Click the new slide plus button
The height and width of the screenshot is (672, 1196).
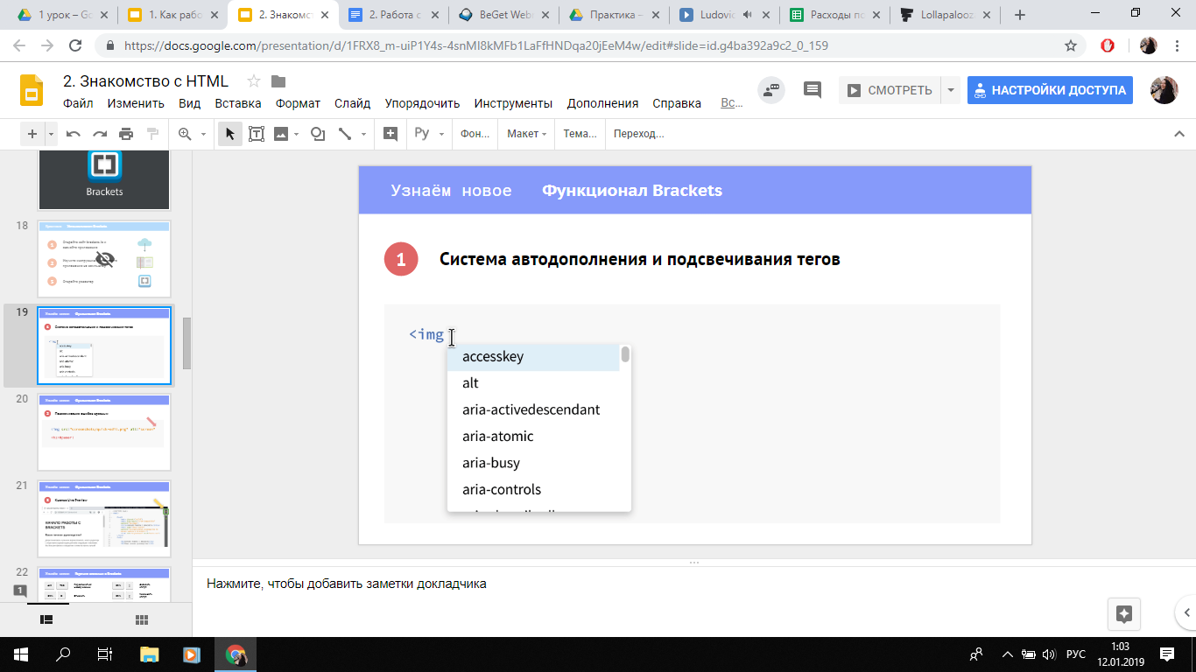(32, 134)
